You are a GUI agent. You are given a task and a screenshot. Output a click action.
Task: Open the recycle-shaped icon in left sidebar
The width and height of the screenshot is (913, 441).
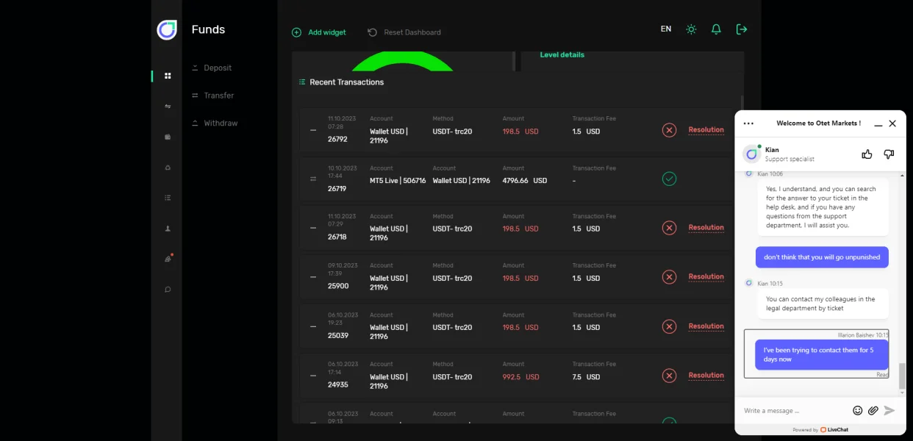[168, 168]
